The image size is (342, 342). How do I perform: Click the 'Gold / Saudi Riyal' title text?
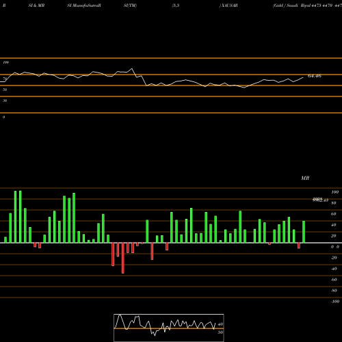[x=291, y=5]
